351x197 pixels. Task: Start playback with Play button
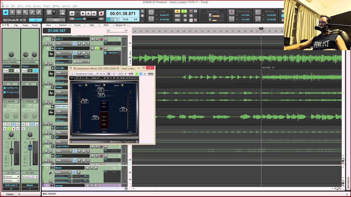click(x=83, y=13)
